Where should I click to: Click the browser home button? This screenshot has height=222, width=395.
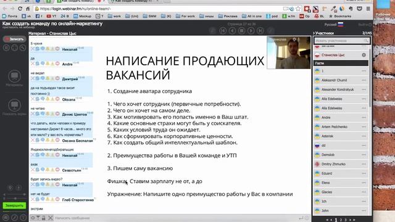click(28, 9)
